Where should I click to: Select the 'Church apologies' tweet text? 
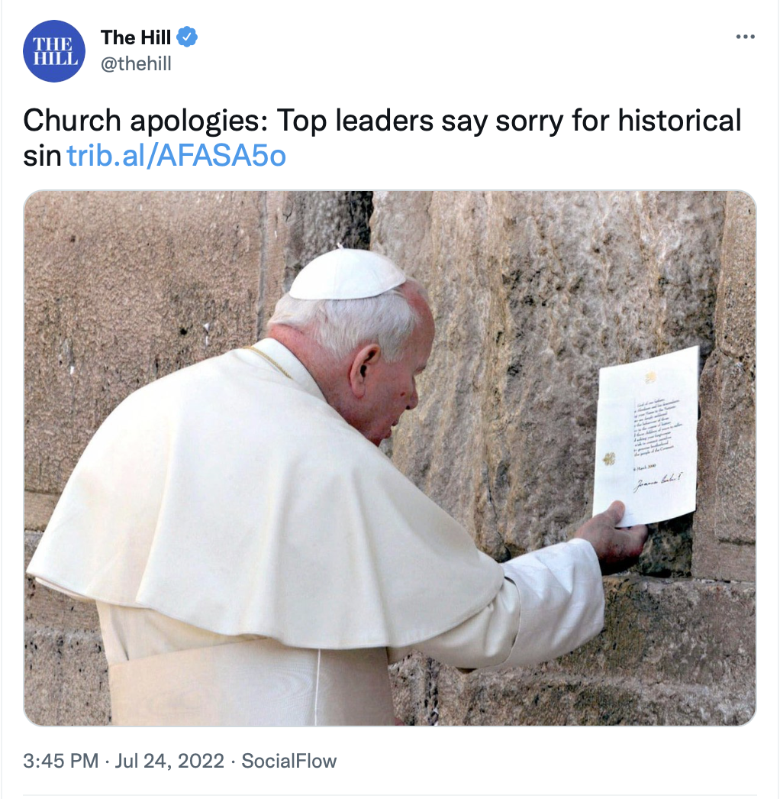(382, 137)
